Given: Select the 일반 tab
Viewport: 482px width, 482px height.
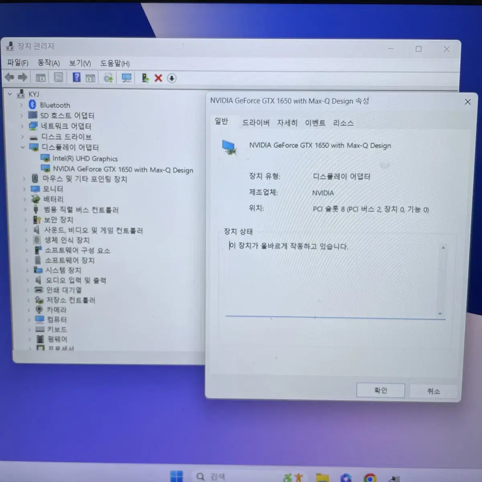Looking at the screenshot, I should (x=221, y=121).
